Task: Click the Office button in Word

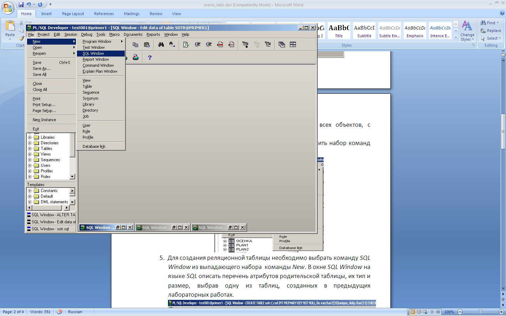Action: [8, 7]
